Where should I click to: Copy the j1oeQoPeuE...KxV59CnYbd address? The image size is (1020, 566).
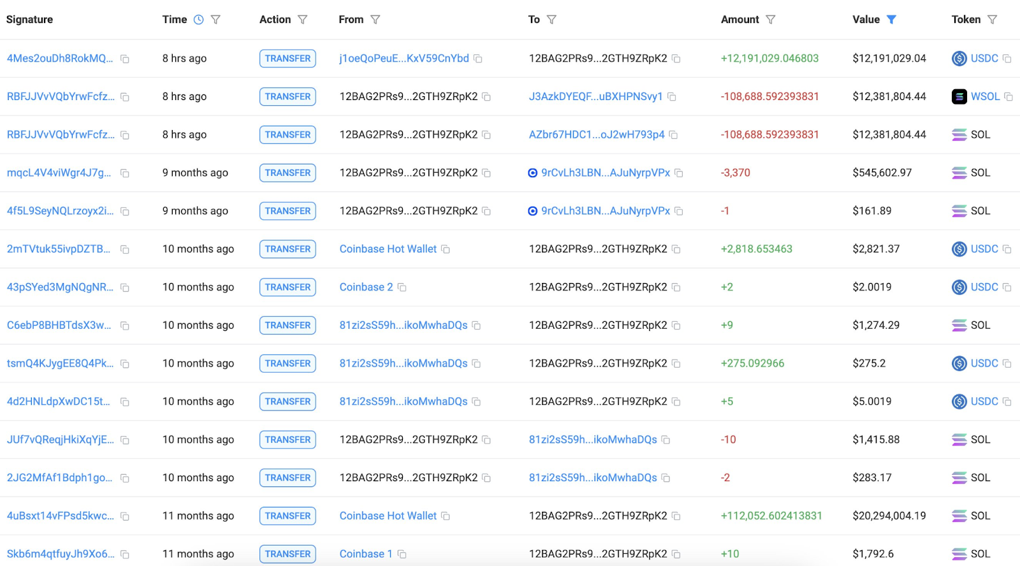pyautogui.click(x=478, y=59)
